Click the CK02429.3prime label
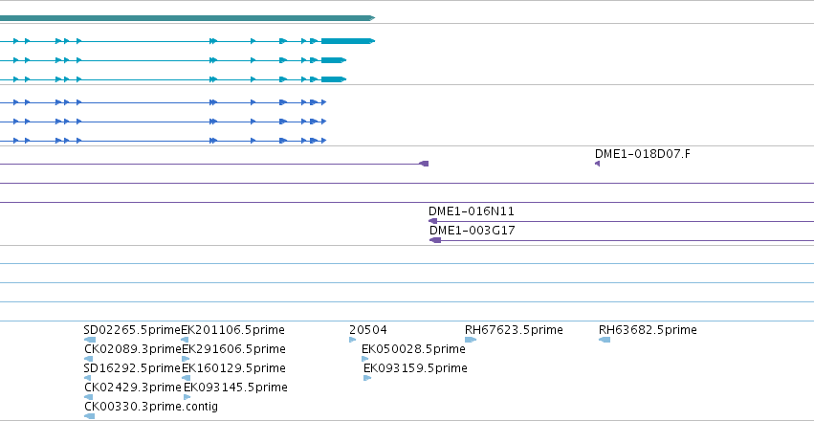Screen dimensions: 814x421 click(133, 388)
